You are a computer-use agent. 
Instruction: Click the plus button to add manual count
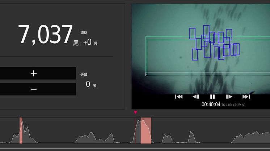[x=34, y=74]
